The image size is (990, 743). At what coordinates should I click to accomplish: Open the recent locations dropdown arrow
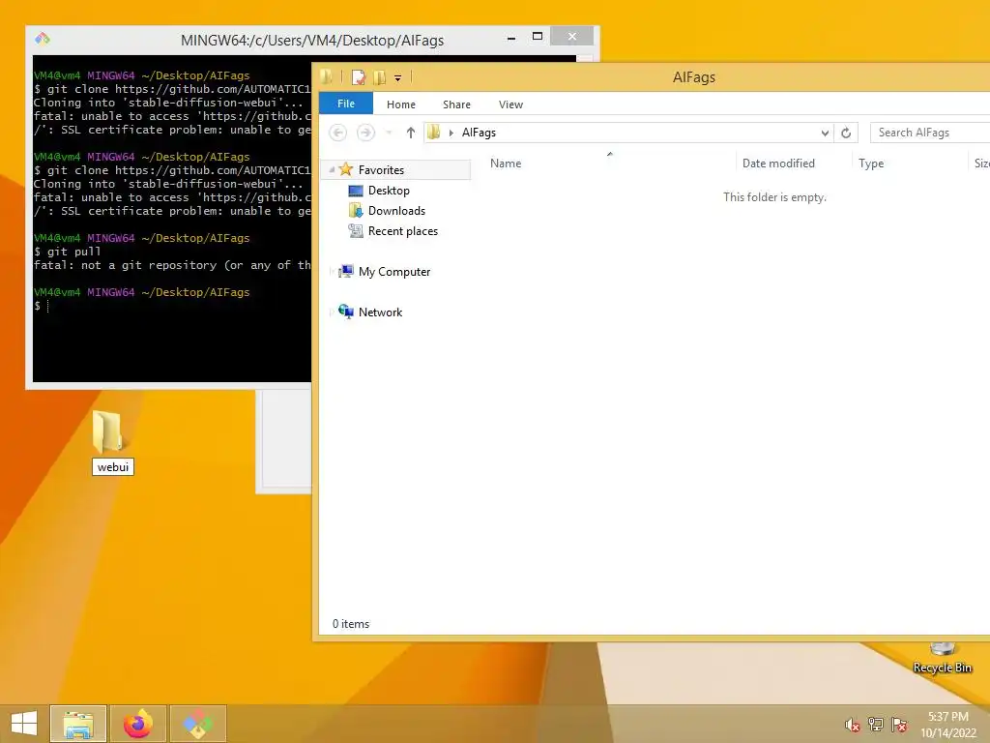tap(389, 133)
